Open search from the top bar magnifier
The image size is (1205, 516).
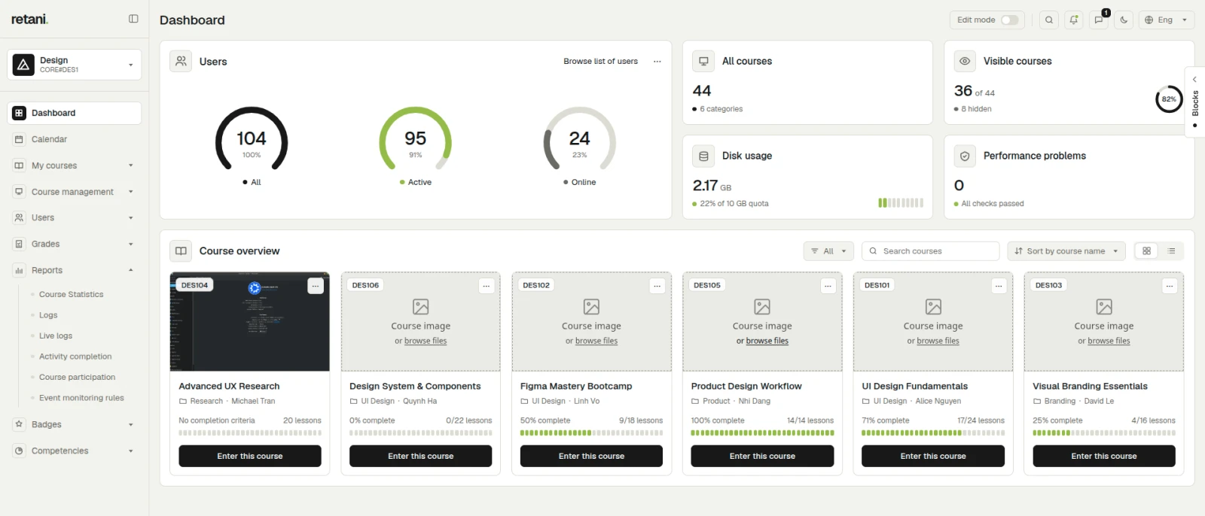[x=1049, y=20]
